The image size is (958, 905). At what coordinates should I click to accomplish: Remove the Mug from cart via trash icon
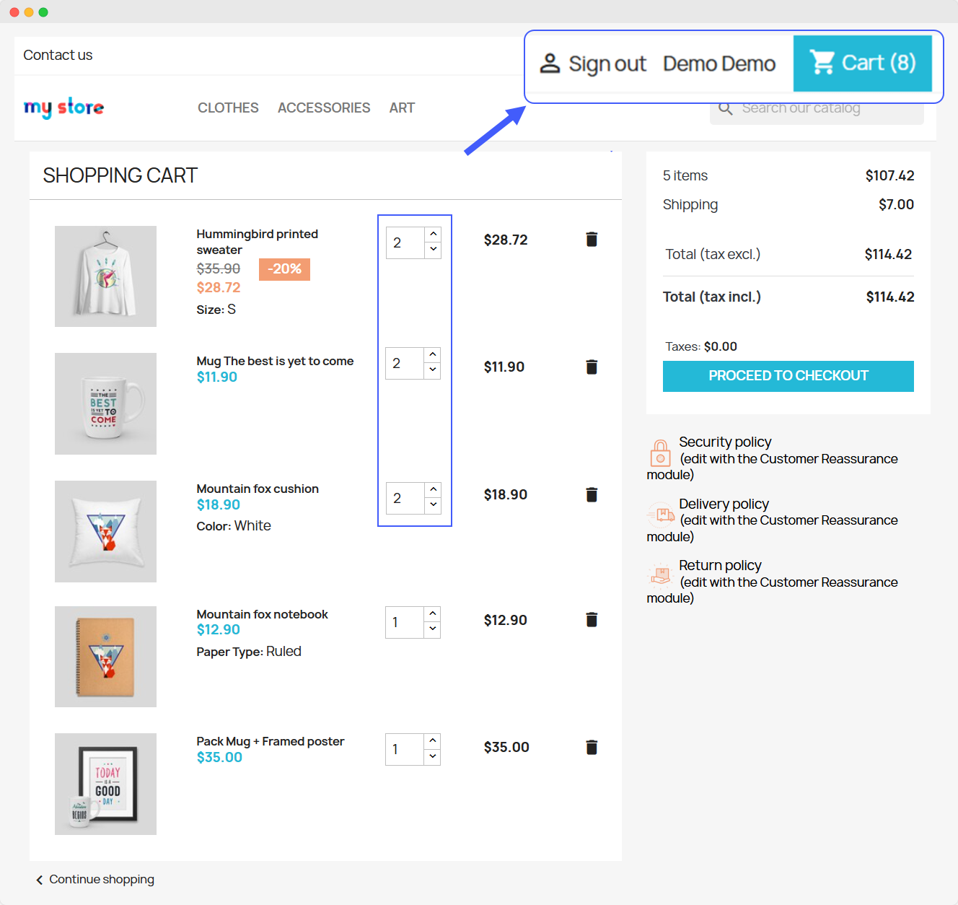(x=592, y=367)
